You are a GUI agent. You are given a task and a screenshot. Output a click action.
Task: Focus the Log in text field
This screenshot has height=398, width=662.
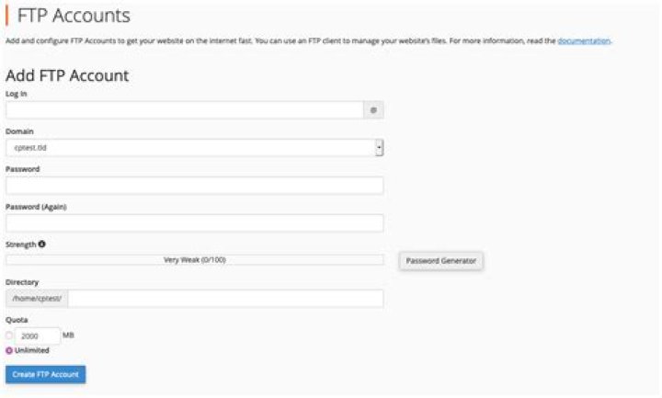tap(185, 110)
